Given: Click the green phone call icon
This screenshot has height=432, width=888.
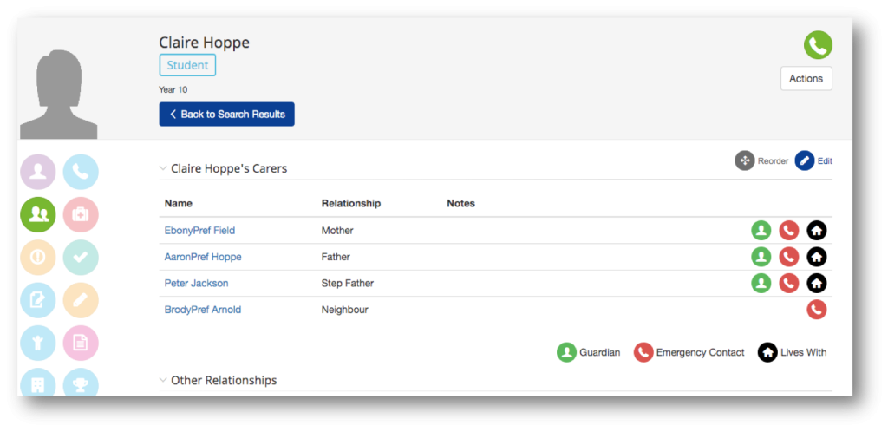Looking at the screenshot, I should (x=818, y=45).
